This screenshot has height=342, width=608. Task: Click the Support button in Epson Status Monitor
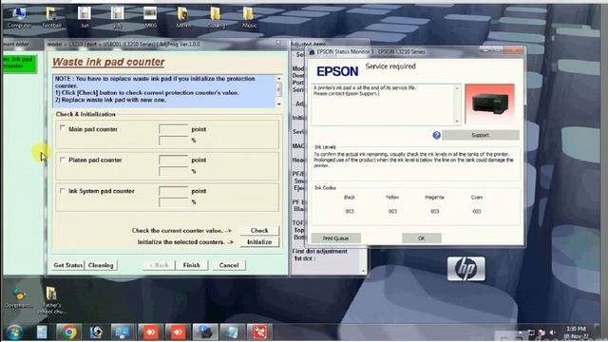coord(480,135)
